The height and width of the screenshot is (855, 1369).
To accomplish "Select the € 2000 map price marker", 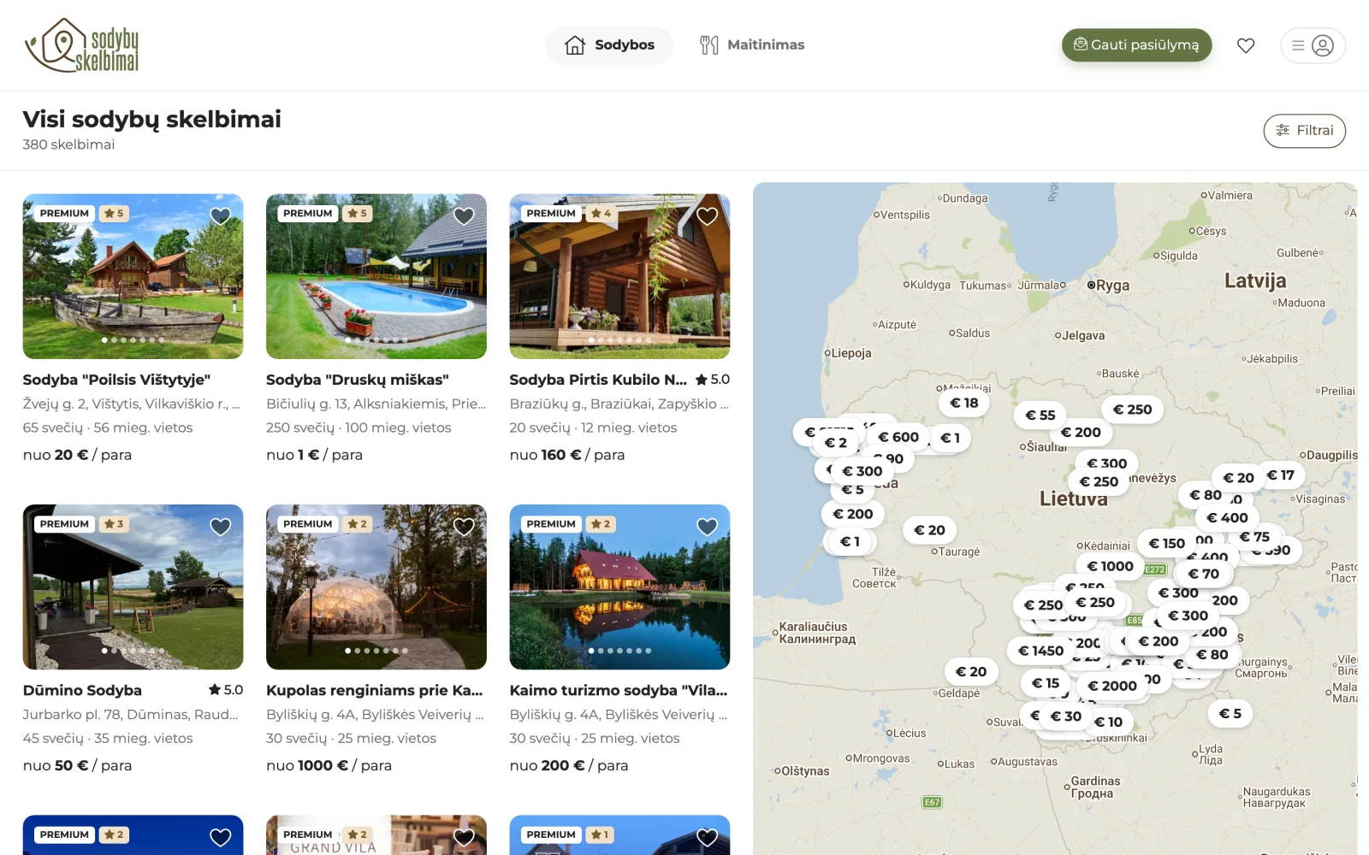I will tap(1112, 686).
